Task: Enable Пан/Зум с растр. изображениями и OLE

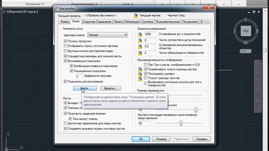Action: pos(145,65)
